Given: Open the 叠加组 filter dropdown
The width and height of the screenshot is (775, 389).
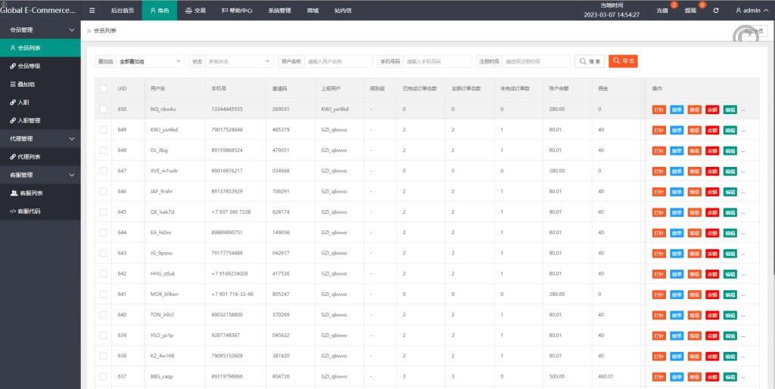Looking at the screenshot, I should tap(150, 61).
